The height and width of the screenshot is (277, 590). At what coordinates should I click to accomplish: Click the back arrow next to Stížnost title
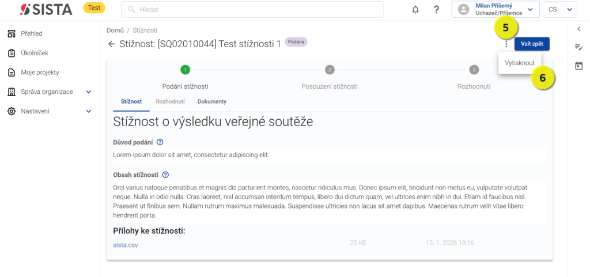(111, 44)
